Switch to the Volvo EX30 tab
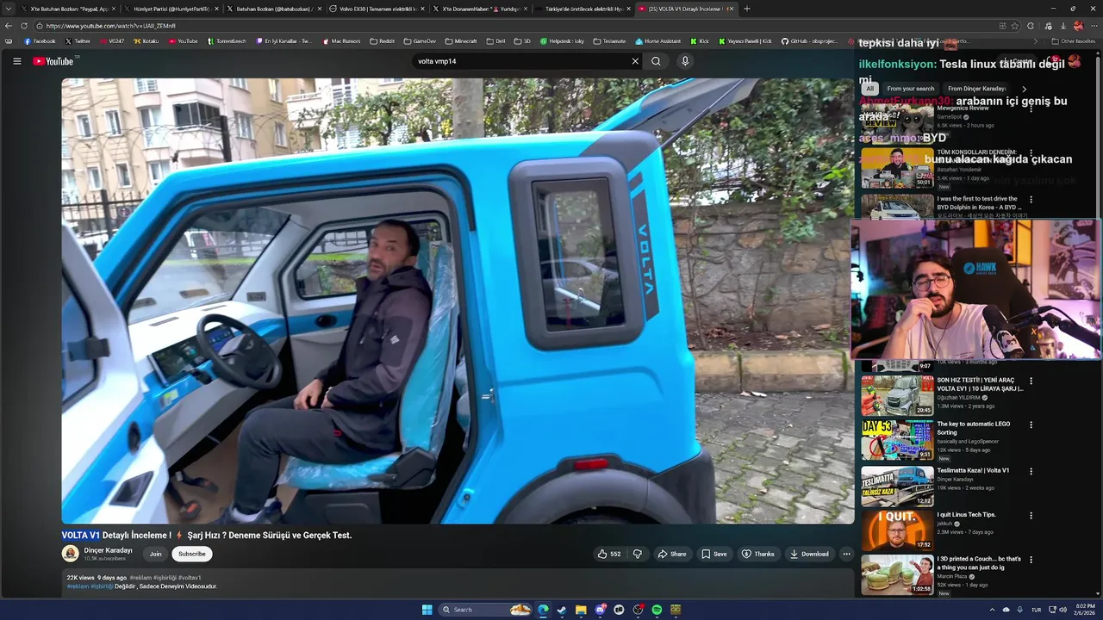 tap(377, 9)
